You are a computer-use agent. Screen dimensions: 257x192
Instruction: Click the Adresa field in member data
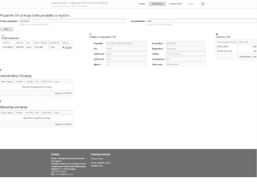185,54
